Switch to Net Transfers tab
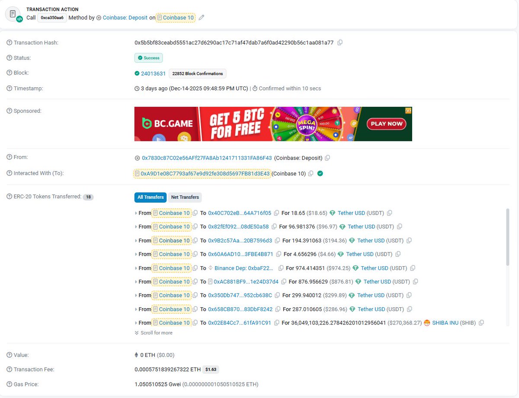Screen dimensions: 519x398 (185, 197)
